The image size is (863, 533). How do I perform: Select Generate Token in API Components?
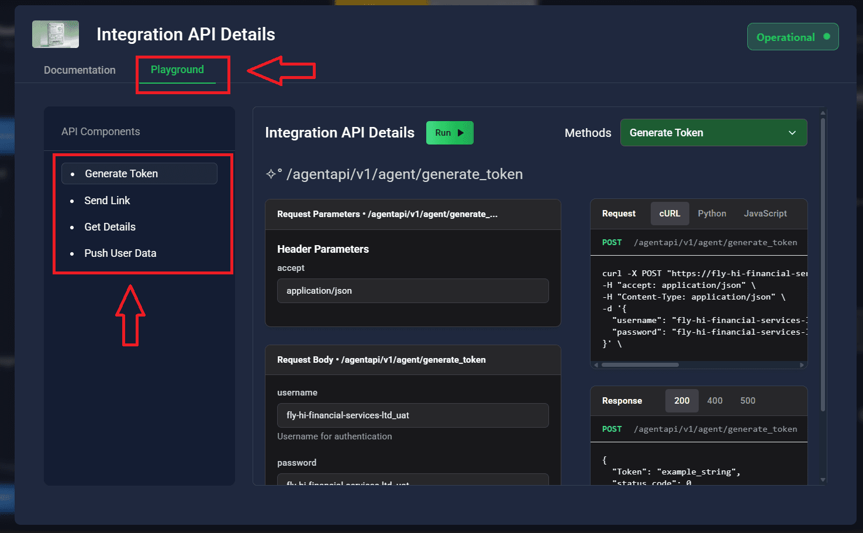click(x=139, y=174)
